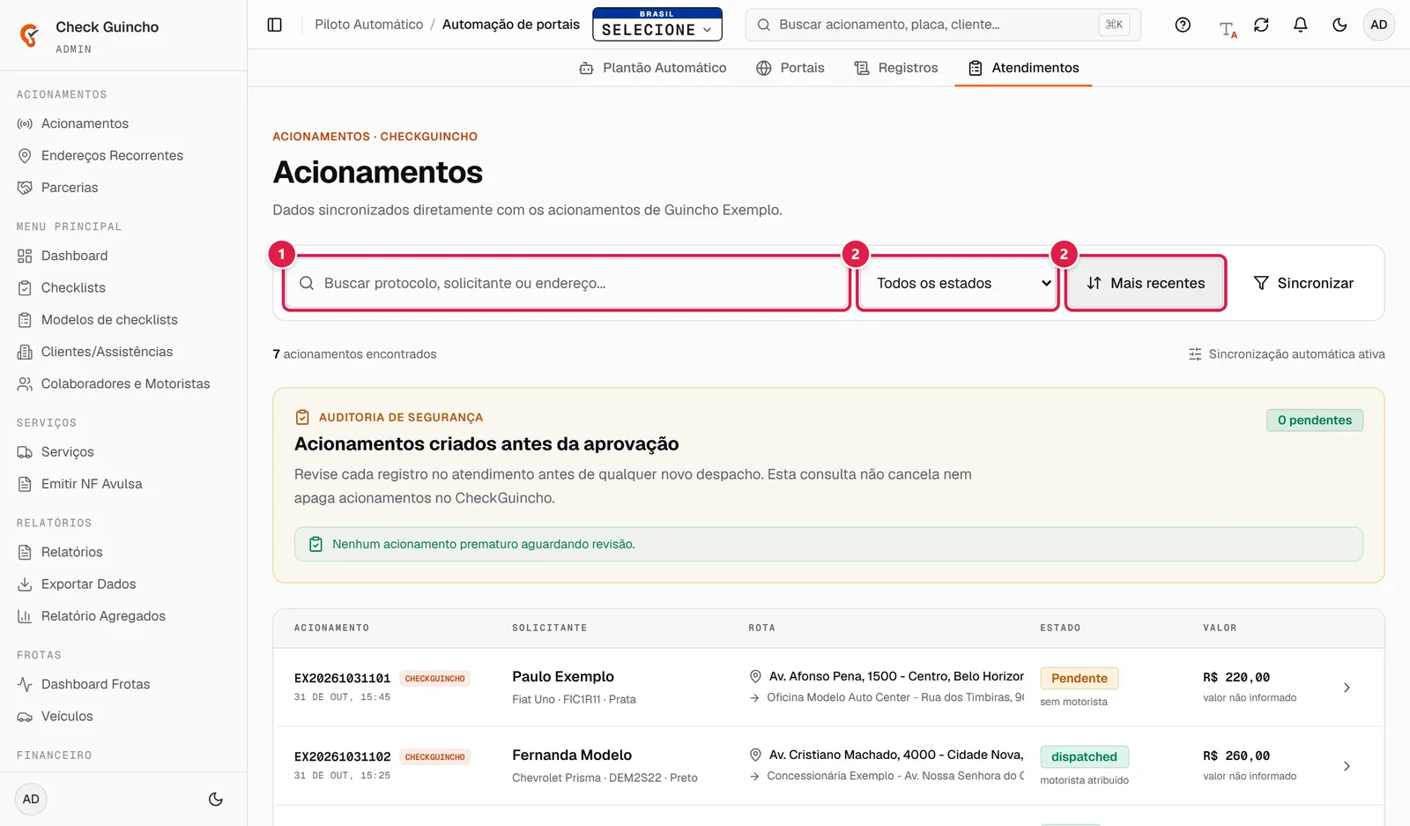Click the 0 pendentes badge

pyautogui.click(x=1315, y=420)
